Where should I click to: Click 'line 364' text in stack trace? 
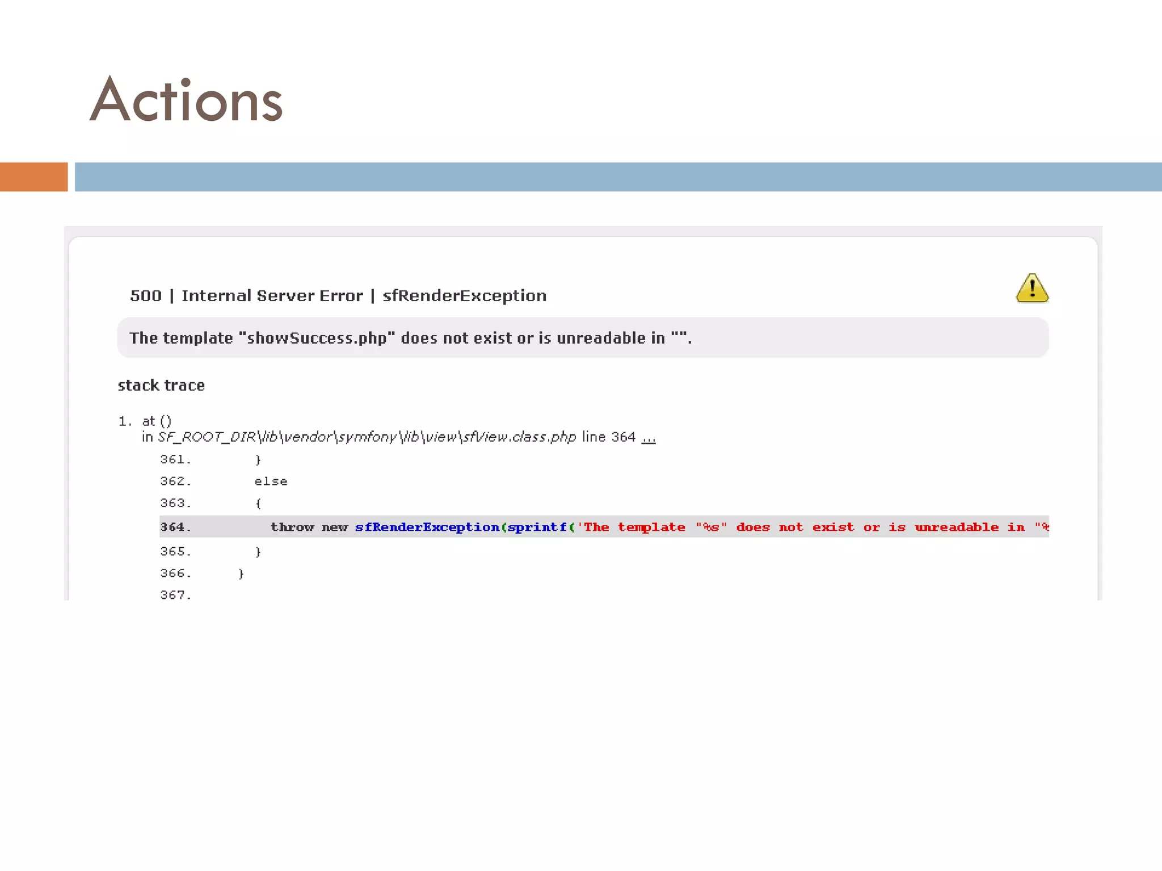point(608,437)
